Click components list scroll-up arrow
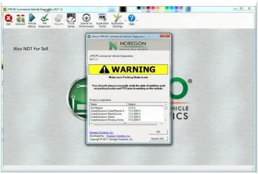Image resolution: width=258 pixels, height=174 pixels. 166,104
